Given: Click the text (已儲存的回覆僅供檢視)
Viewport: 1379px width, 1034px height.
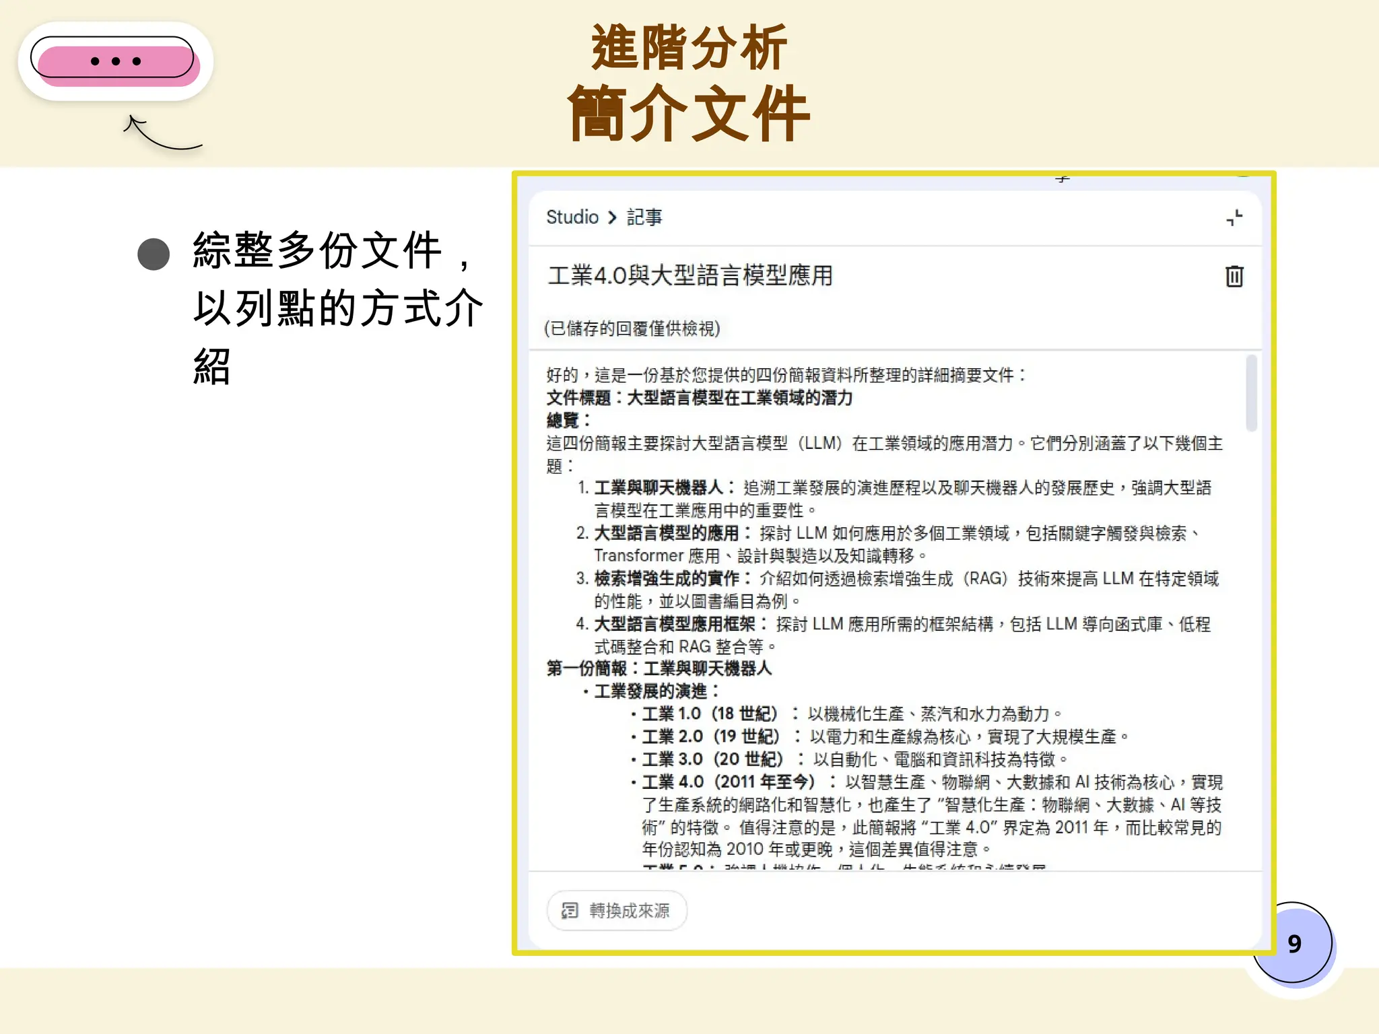Looking at the screenshot, I should click(632, 329).
